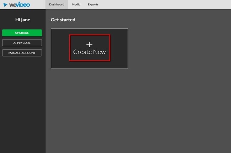
Task: Click the blue video part of the logo
Action: point(25,5)
